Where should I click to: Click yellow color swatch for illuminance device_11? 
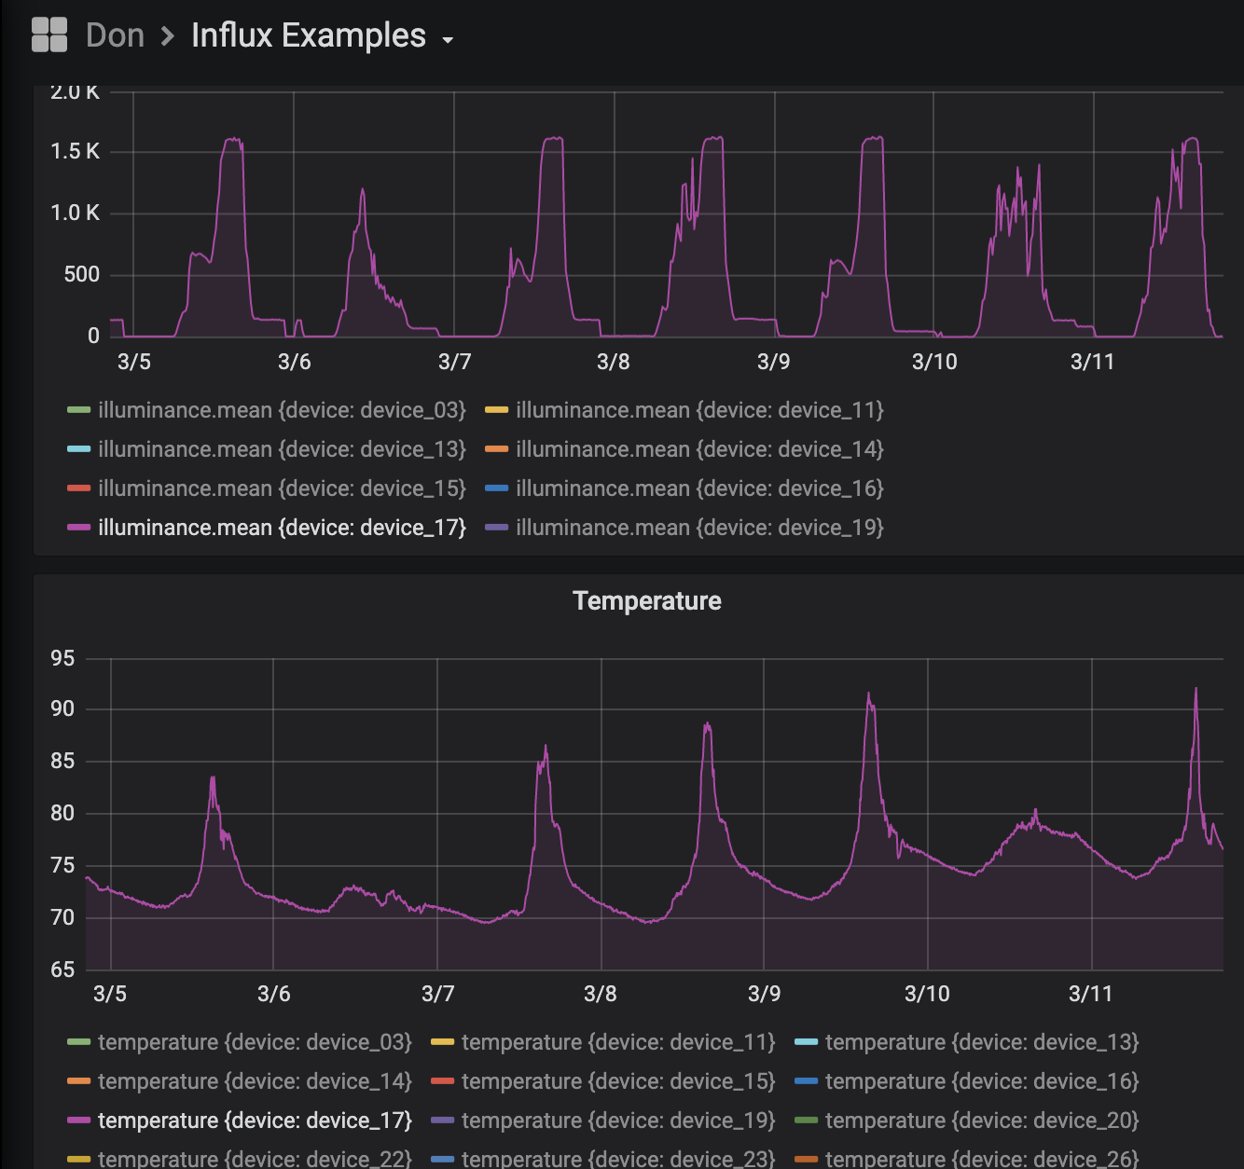tap(497, 410)
